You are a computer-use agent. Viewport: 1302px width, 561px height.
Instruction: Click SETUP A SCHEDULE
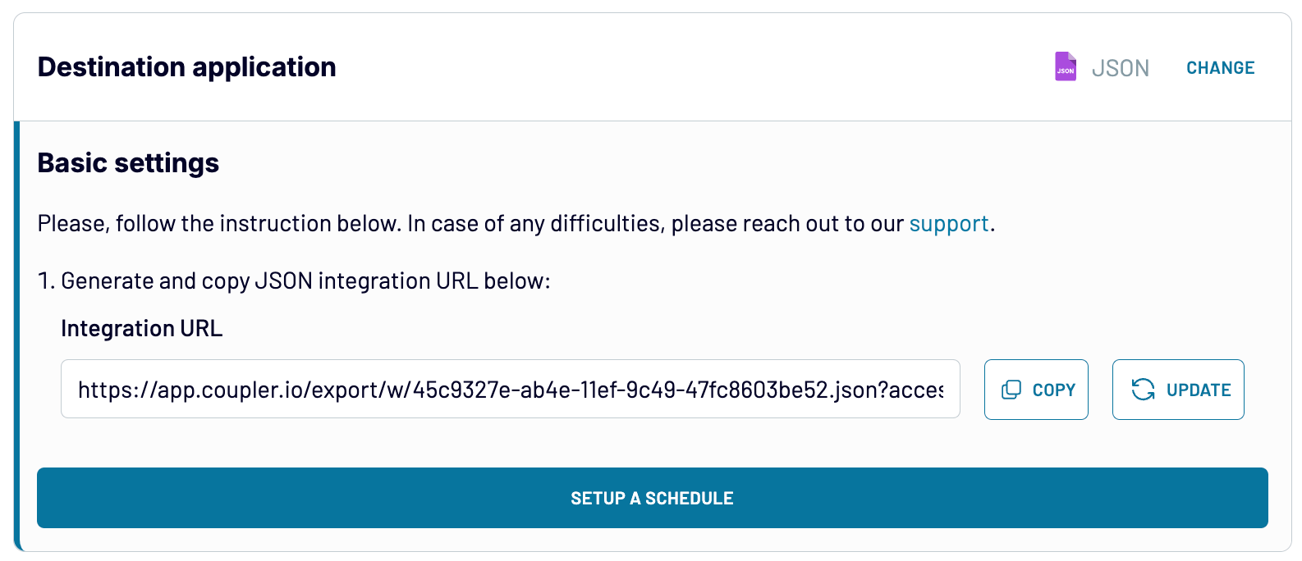click(652, 498)
